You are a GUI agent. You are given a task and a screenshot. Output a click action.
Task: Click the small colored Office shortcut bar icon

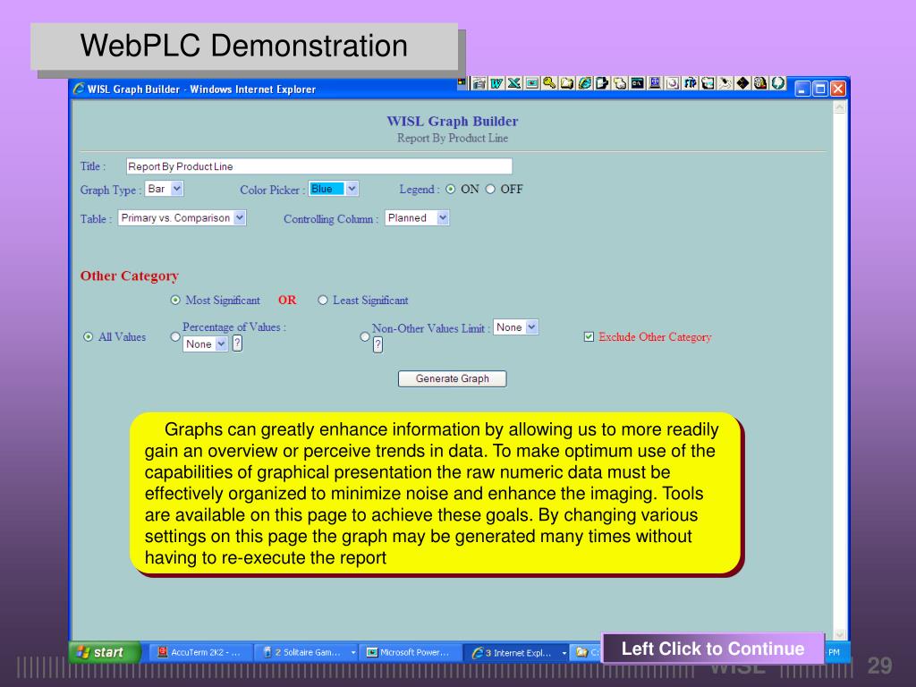click(x=462, y=82)
